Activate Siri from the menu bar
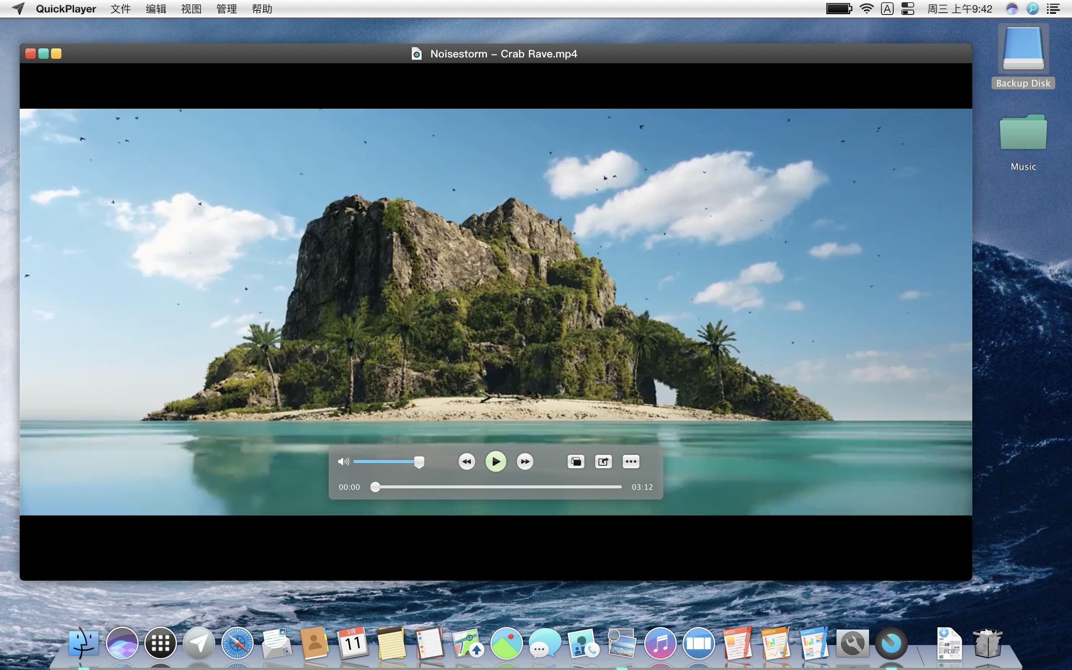 1012,9
